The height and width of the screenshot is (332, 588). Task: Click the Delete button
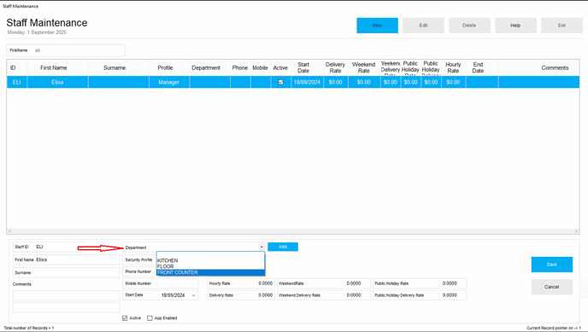469,26
